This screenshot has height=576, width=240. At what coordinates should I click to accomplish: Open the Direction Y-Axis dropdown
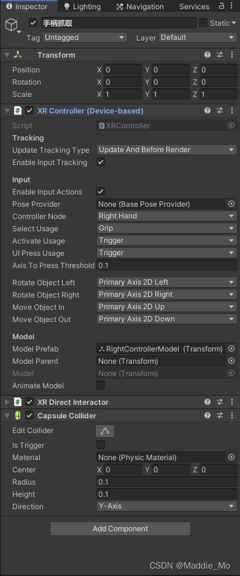point(167,506)
